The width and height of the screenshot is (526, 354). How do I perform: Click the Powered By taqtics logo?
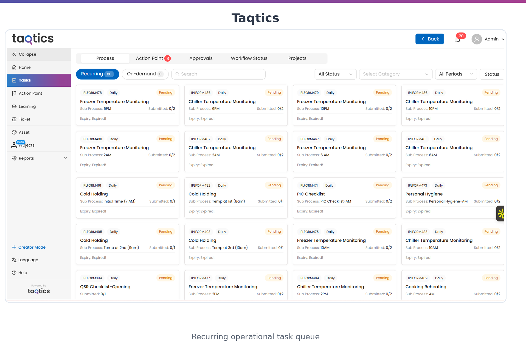click(39, 291)
